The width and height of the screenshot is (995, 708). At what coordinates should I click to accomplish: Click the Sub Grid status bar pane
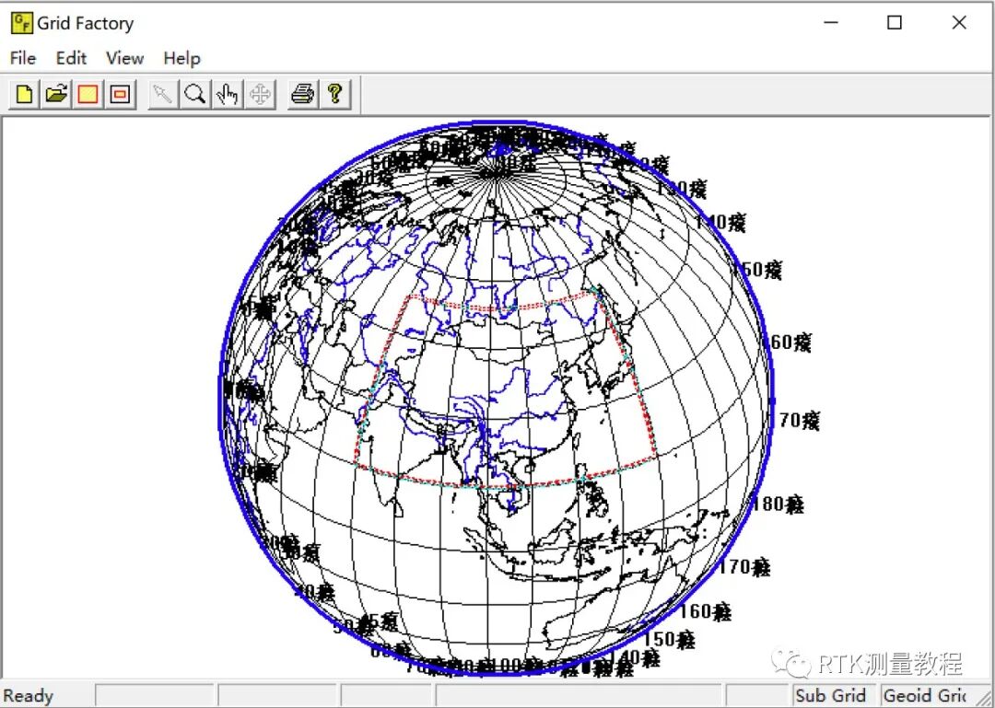pyautogui.click(x=833, y=695)
